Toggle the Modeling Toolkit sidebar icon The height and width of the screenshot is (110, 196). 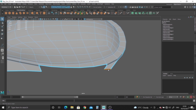tap(185, 7)
